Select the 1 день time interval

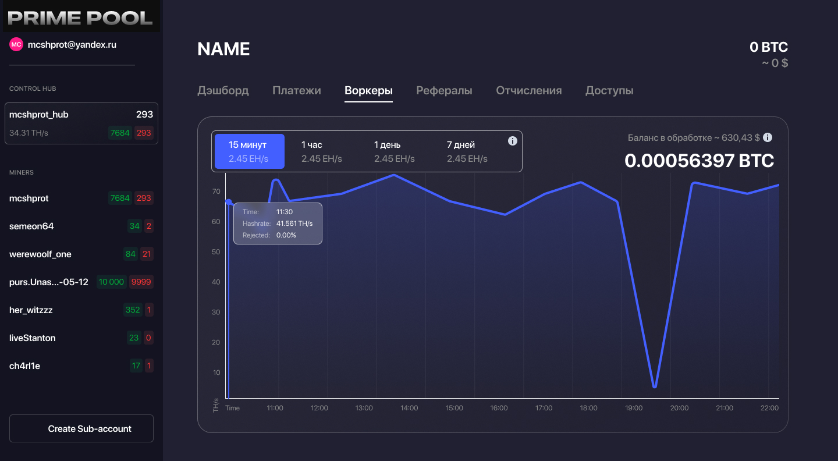pyautogui.click(x=394, y=151)
